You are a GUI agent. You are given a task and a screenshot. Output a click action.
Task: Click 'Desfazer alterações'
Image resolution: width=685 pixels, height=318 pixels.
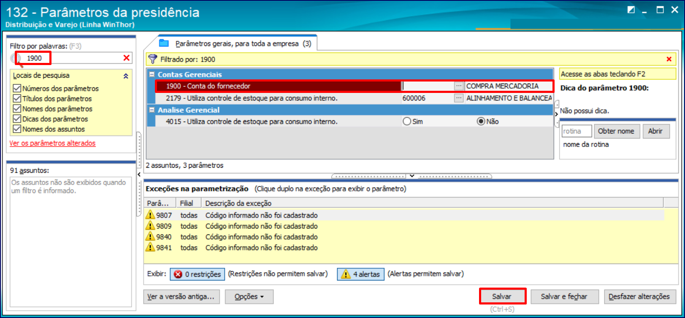[640, 296]
